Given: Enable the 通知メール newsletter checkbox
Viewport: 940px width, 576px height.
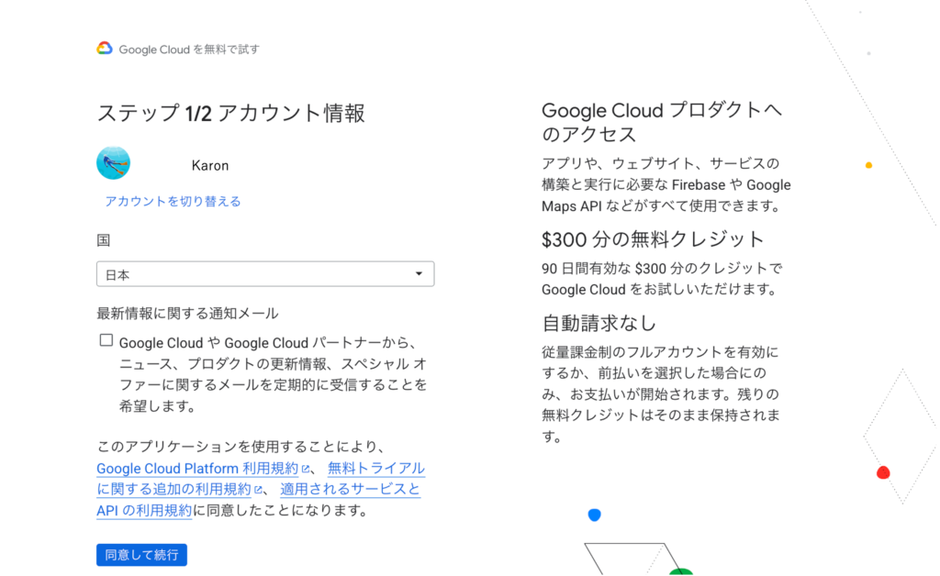Looking at the screenshot, I should click(106, 340).
